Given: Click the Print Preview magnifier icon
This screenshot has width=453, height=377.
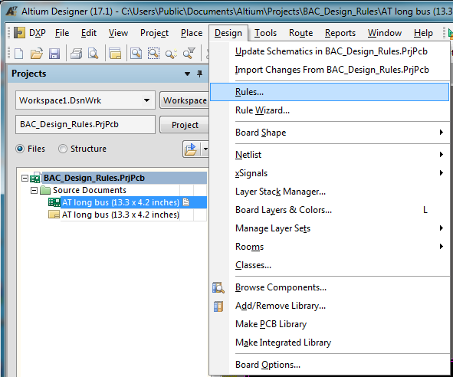Looking at the screenshot, I should (x=93, y=54).
